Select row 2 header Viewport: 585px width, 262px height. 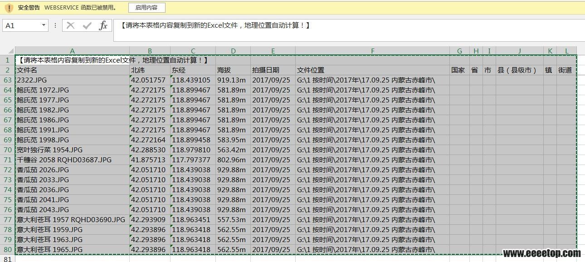(8, 70)
